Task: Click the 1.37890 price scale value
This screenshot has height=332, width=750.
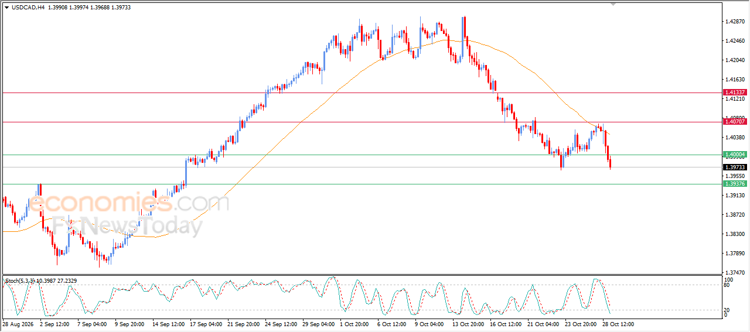Action: (735, 254)
